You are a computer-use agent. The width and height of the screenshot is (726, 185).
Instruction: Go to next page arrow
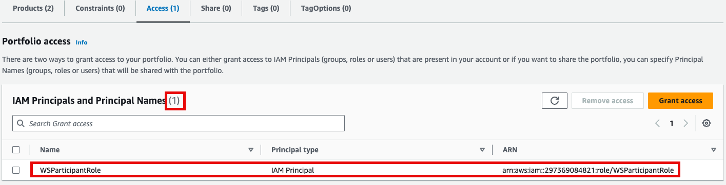[x=685, y=123]
